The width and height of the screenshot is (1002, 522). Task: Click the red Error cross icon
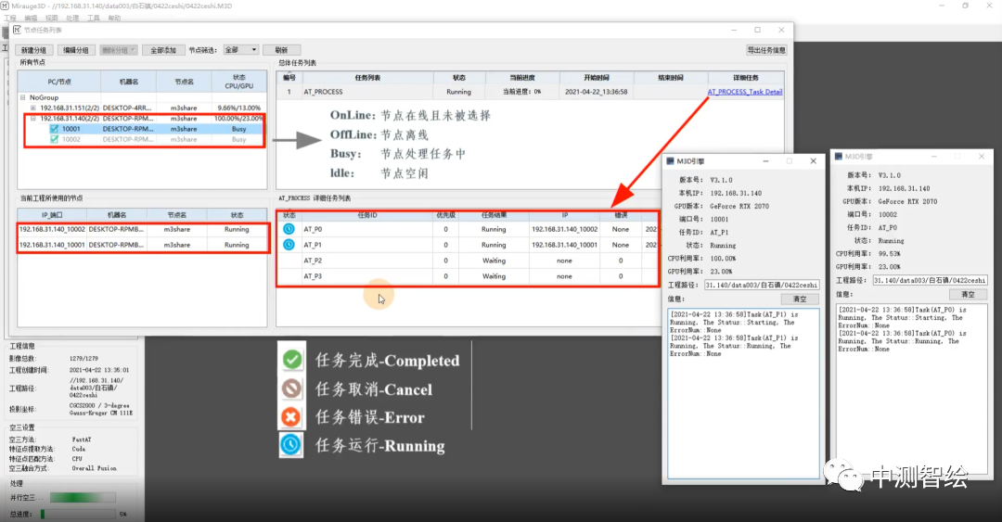click(x=292, y=416)
